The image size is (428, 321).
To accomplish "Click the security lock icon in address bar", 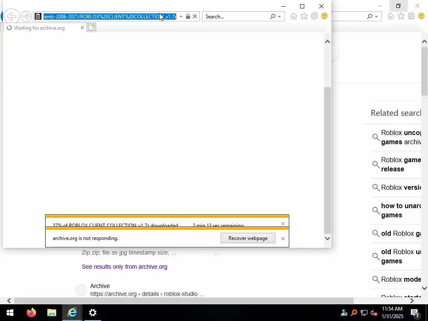I will (188, 16).
